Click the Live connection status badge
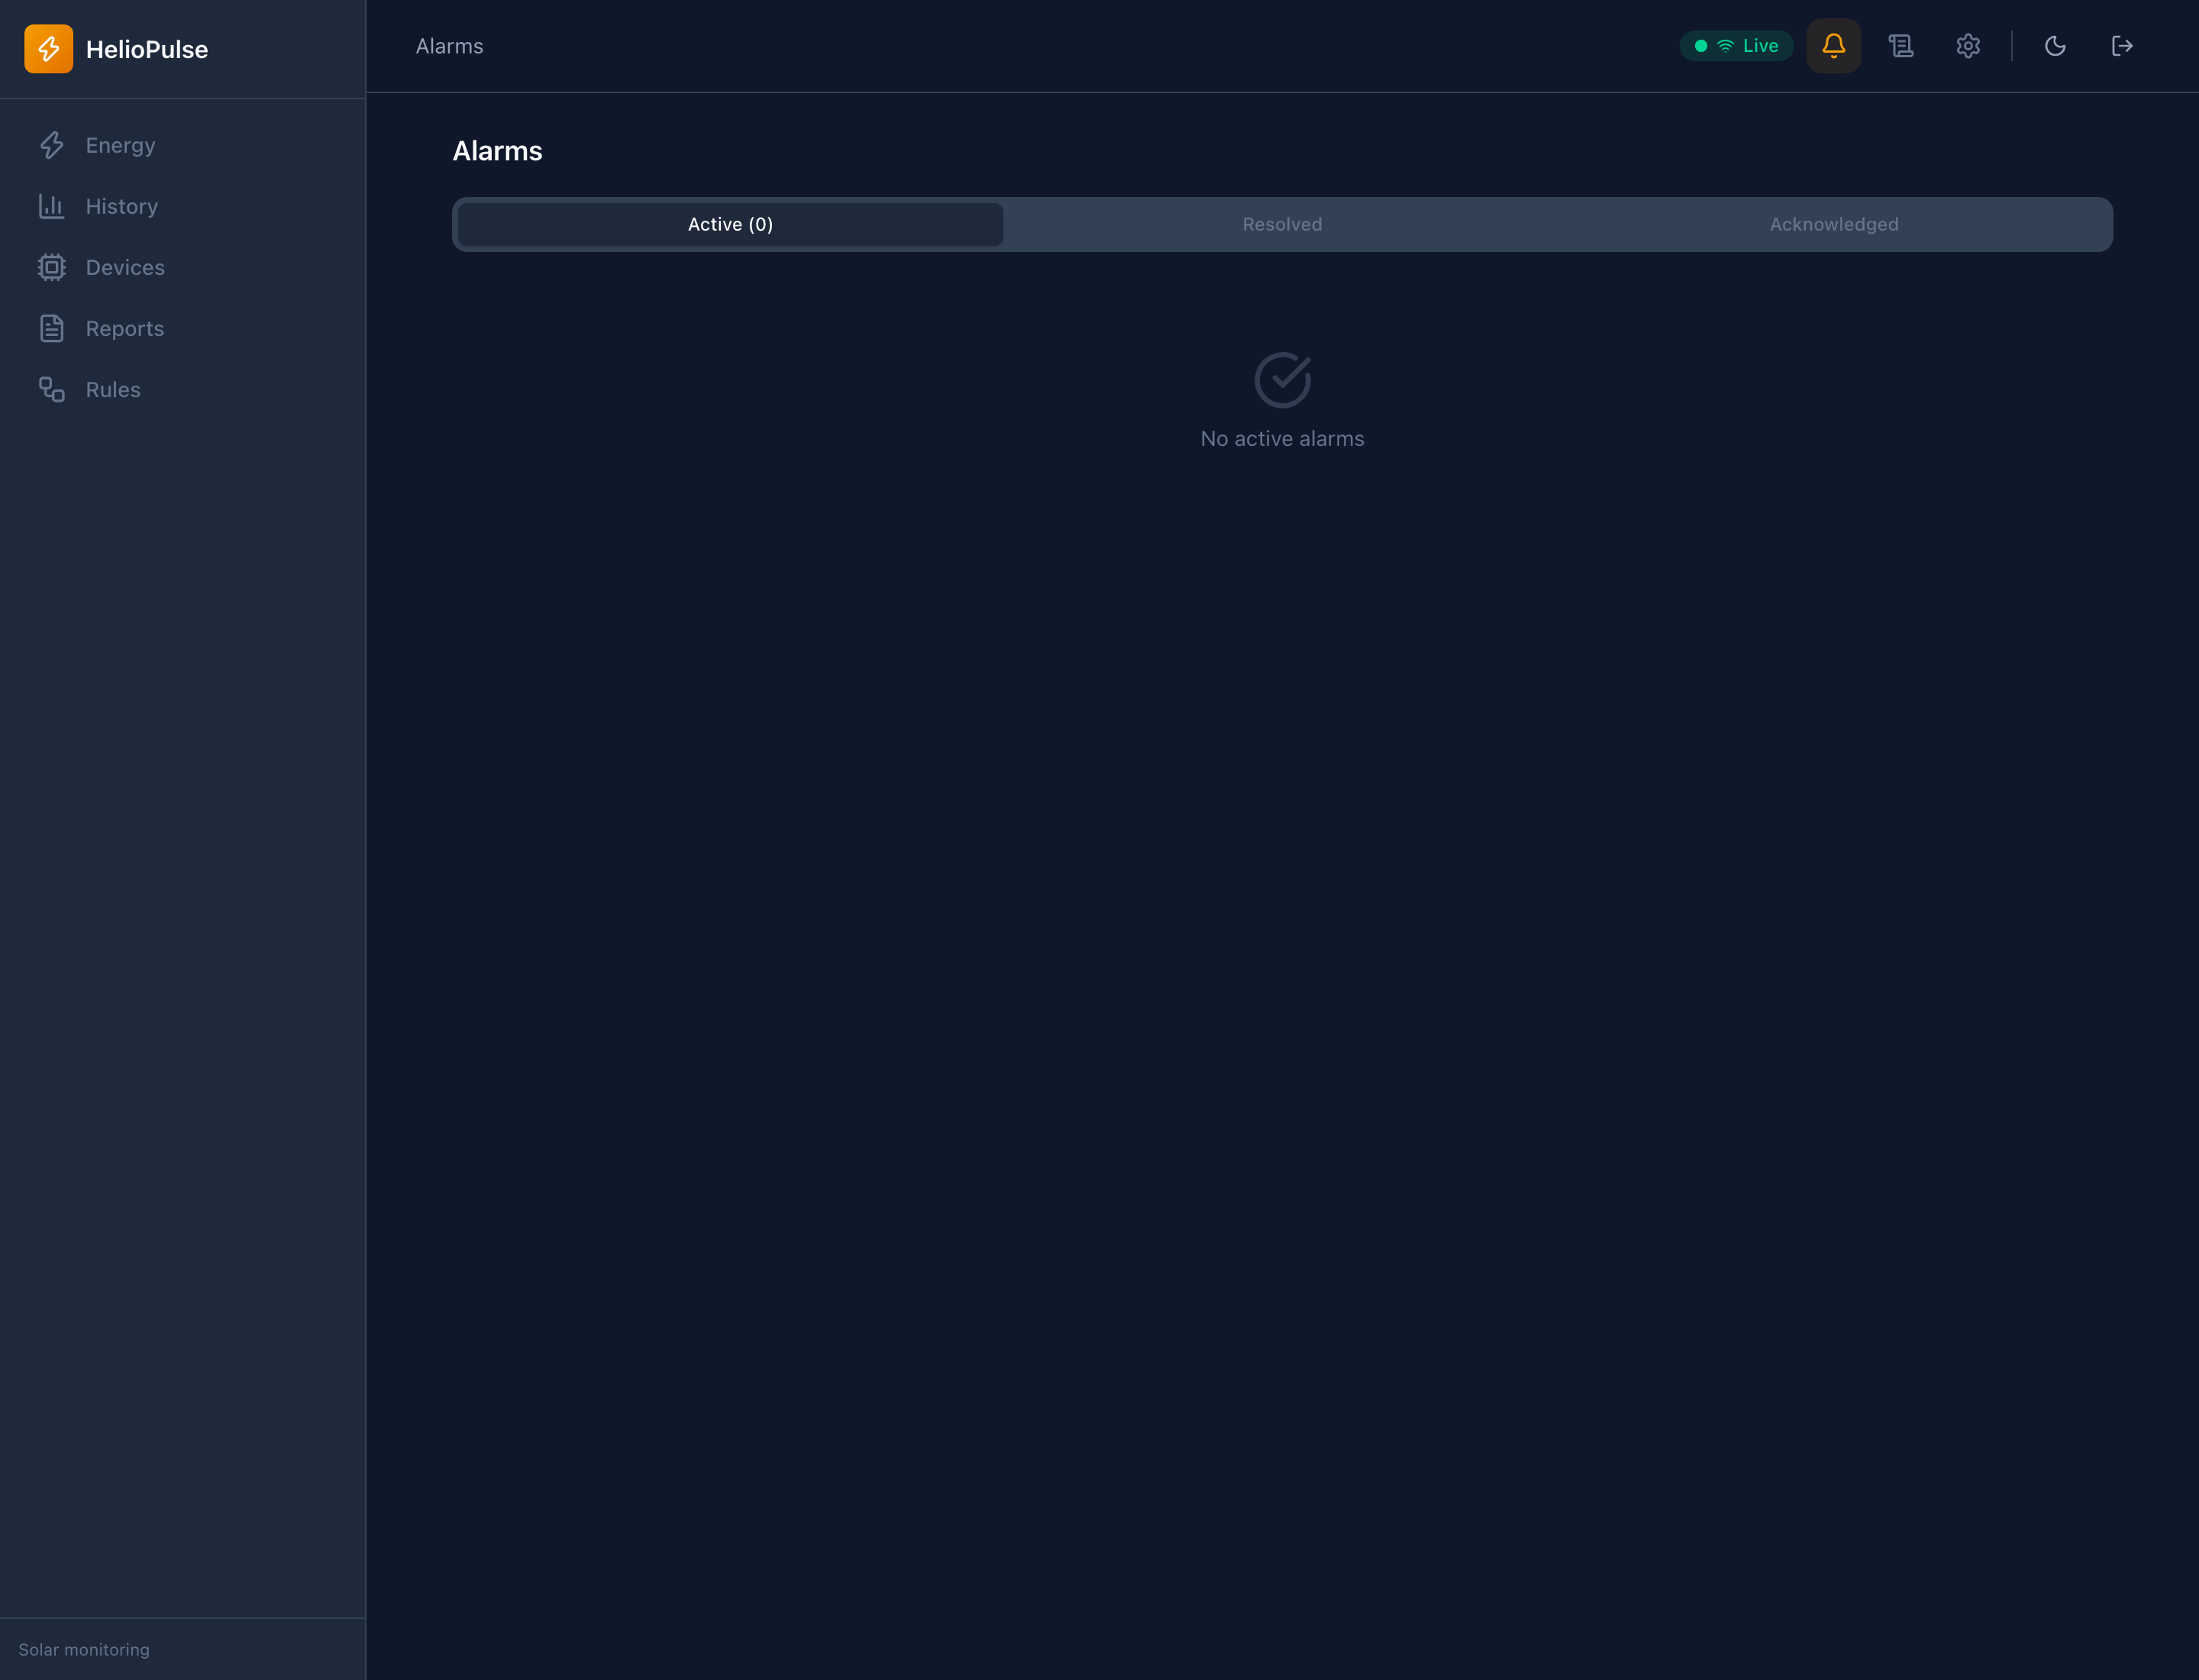Viewport: 2199px width, 1680px height. (1736, 46)
